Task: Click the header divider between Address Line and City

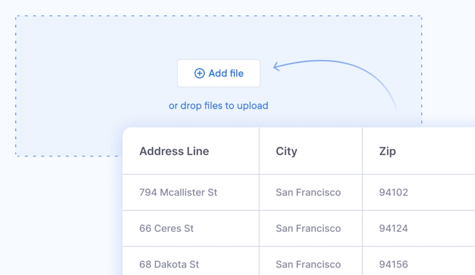Action: [259, 151]
